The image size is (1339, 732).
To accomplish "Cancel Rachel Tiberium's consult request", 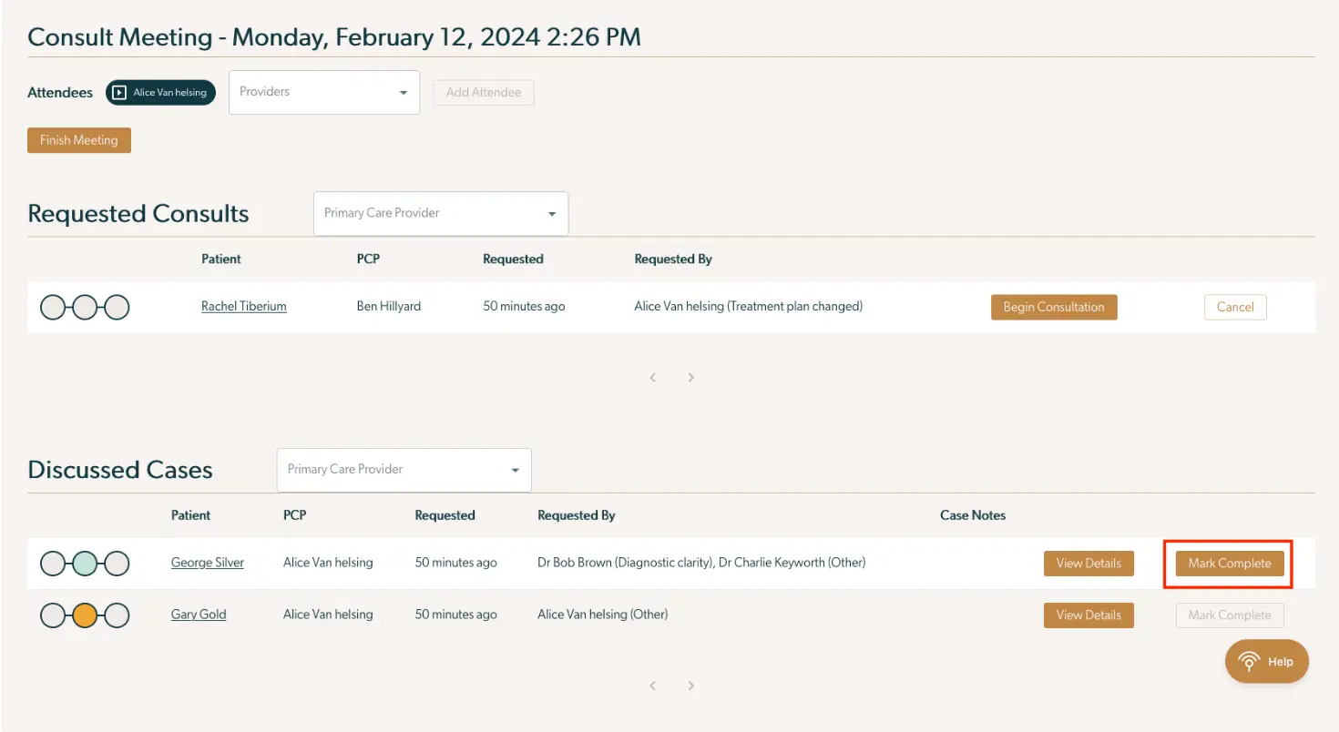I will (x=1235, y=307).
